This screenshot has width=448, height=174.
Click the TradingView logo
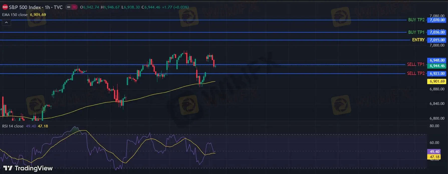tap(28, 168)
